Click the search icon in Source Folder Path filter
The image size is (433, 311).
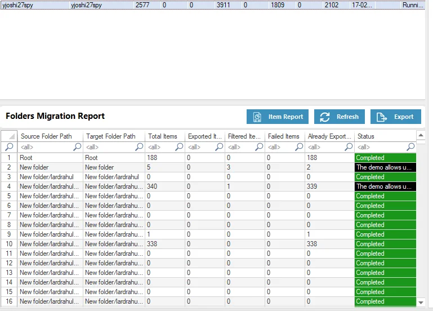(77, 147)
